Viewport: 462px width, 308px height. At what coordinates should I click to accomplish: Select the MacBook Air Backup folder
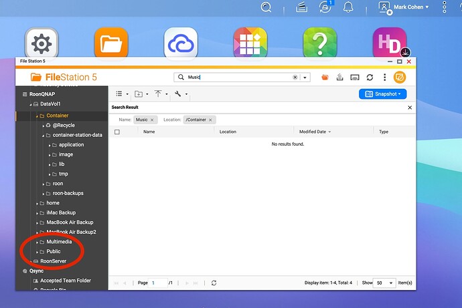(x=70, y=222)
